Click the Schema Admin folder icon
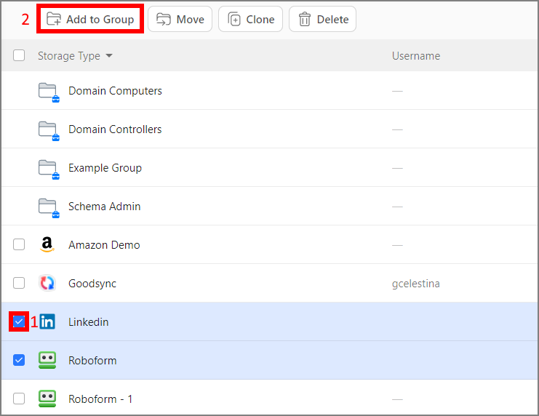This screenshot has height=416, width=539. click(x=47, y=207)
